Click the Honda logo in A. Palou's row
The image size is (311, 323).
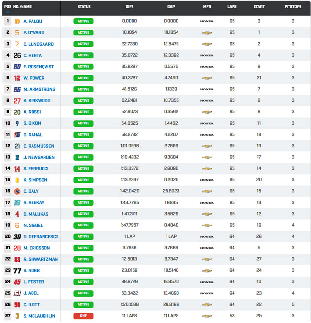[207, 21]
